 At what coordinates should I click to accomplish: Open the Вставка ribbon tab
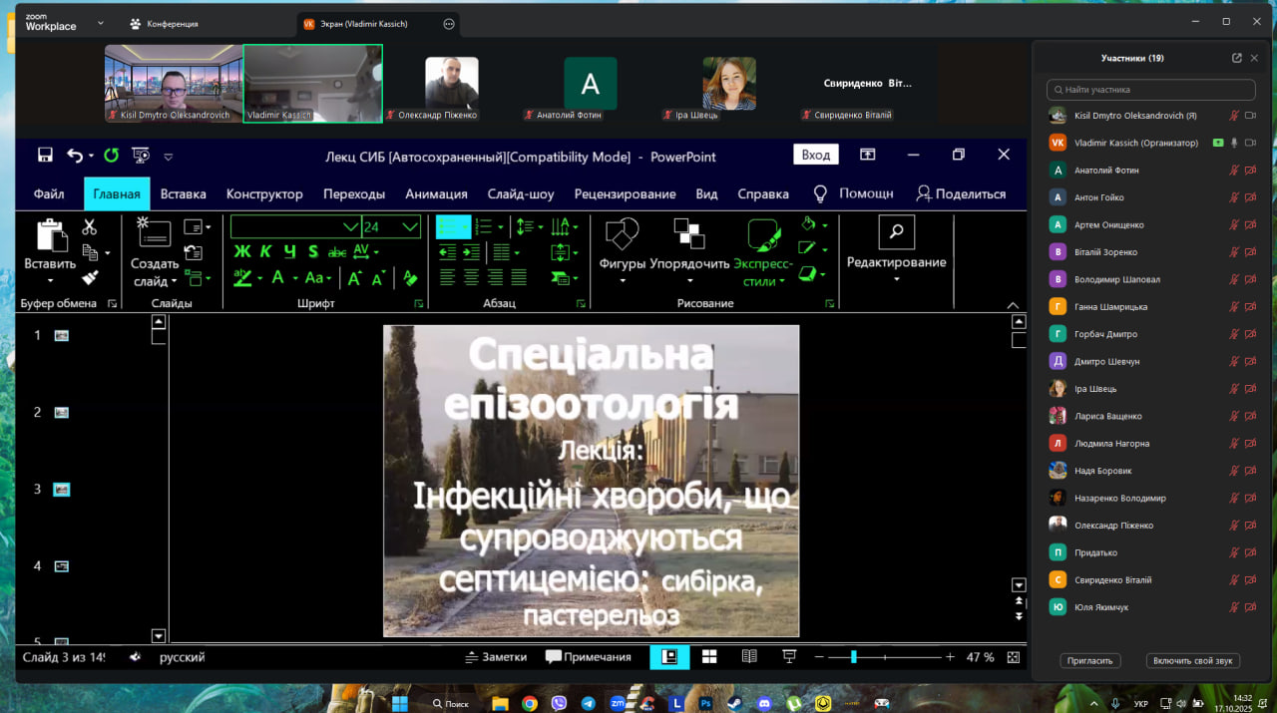[x=183, y=193]
